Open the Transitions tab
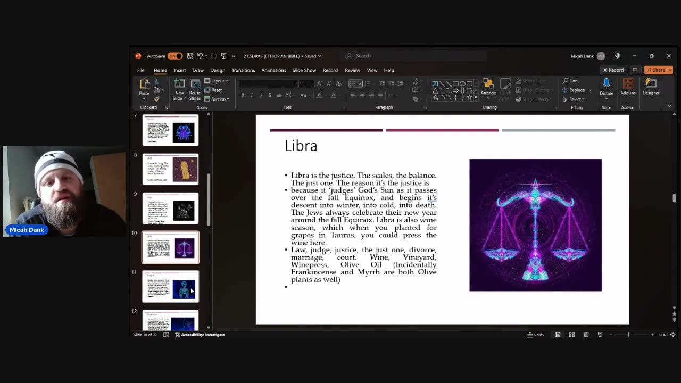The image size is (681, 383). tap(243, 70)
